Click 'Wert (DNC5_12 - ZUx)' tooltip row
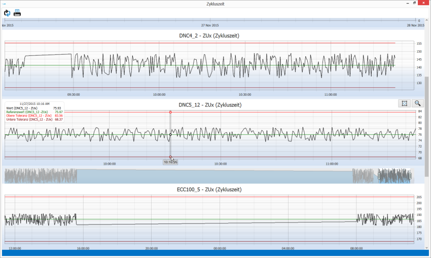 [34, 108]
